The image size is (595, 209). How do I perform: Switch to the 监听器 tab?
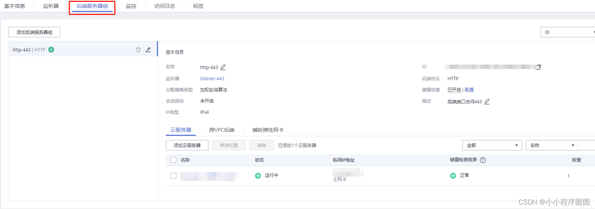(51, 6)
